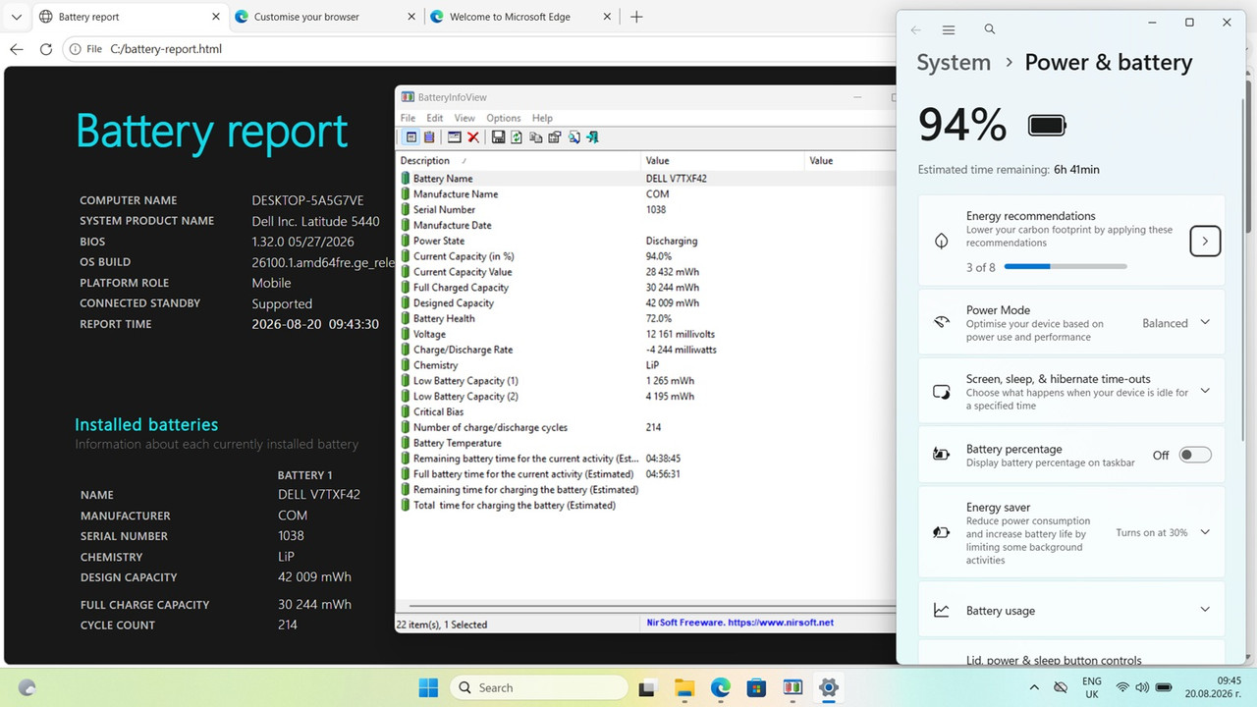Open the File menu in BatteryInfoView
Viewport: 1257px width, 707px height.
click(x=408, y=118)
